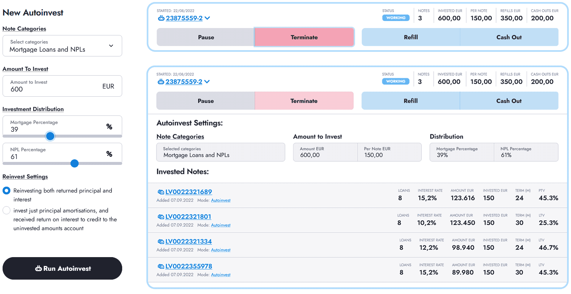571x294 pixels.
Task: Click the Mortgage Percentage 39% distribution field
Action: [x=462, y=152]
